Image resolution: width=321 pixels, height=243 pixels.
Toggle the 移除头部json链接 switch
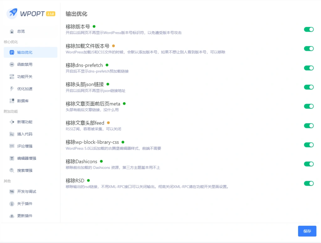coord(309,87)
